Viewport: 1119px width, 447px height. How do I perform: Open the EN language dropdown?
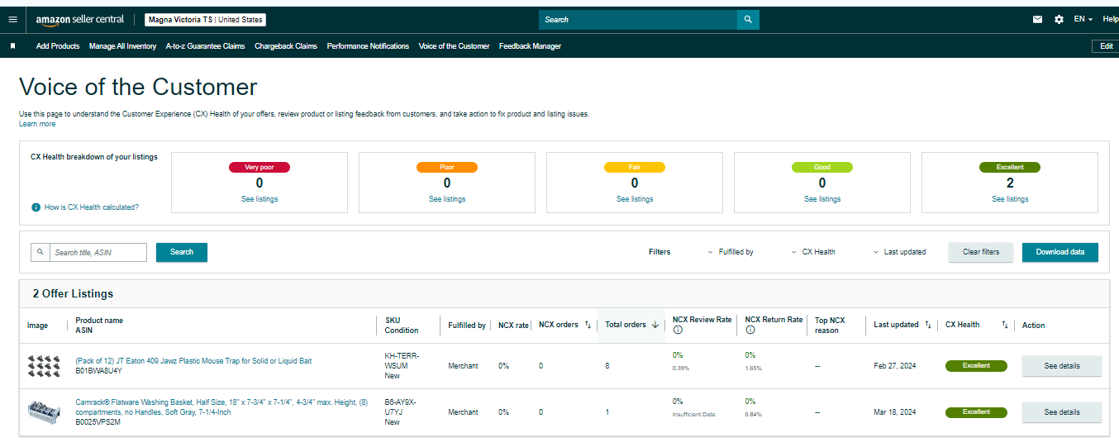coord(1083,19)
